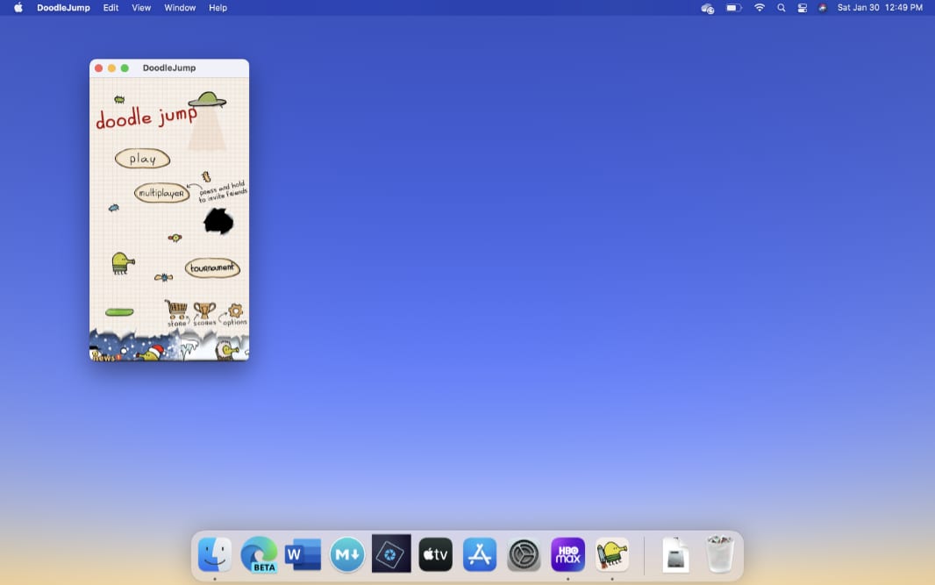Screen dimensions: 935x585
Task: Click the date and time clock
Action: (880, 8)
